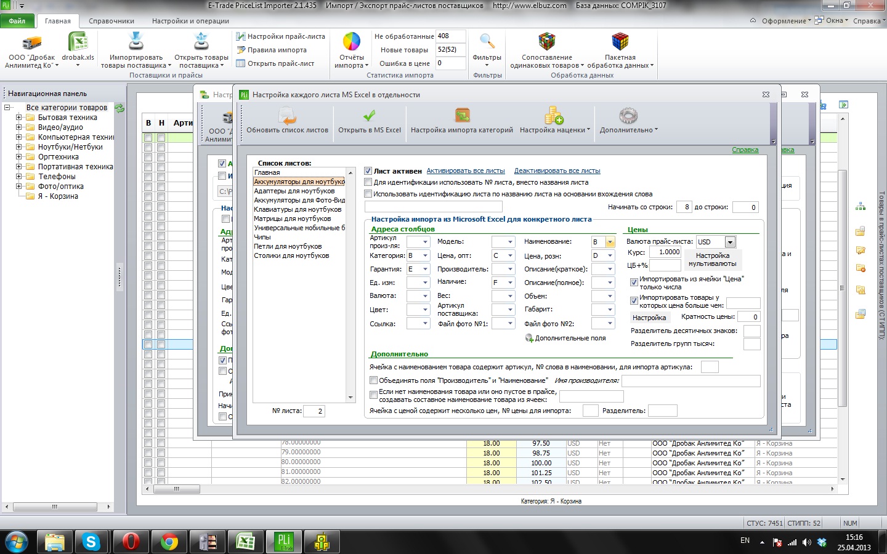Click Дополнительные поля button

(565, 338)
